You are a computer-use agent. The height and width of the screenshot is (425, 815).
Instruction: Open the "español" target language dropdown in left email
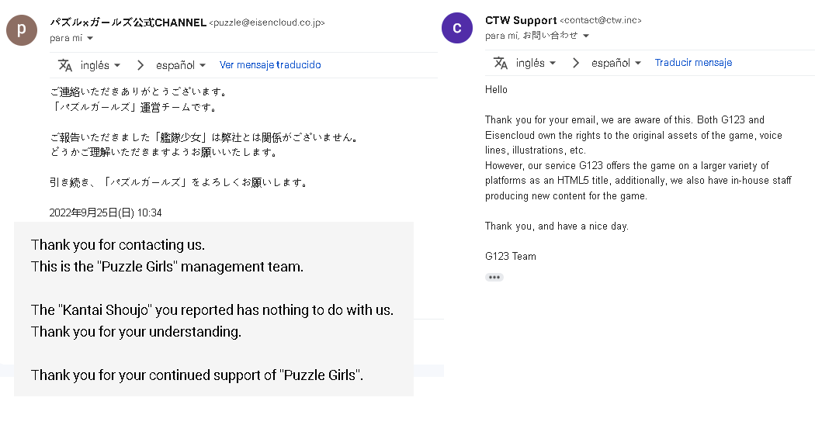(x=181, y=65)
